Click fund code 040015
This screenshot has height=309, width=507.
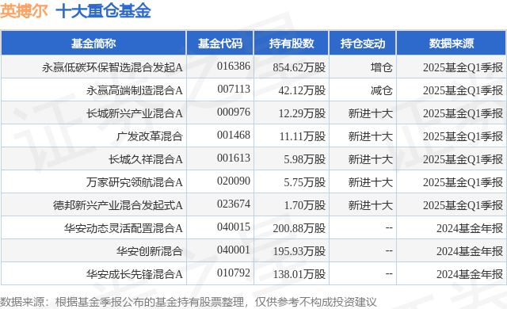tap(234, 227)
